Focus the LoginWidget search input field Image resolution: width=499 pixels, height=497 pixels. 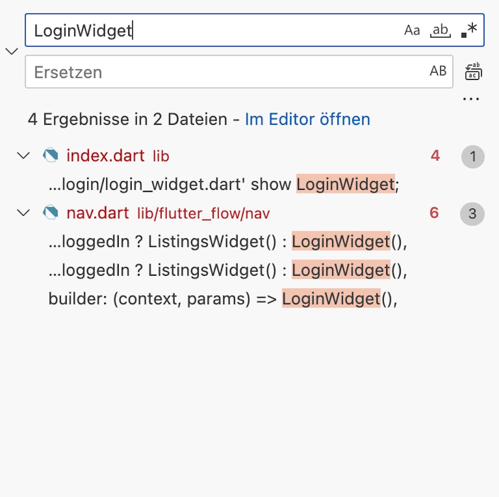tap(215, 30)
